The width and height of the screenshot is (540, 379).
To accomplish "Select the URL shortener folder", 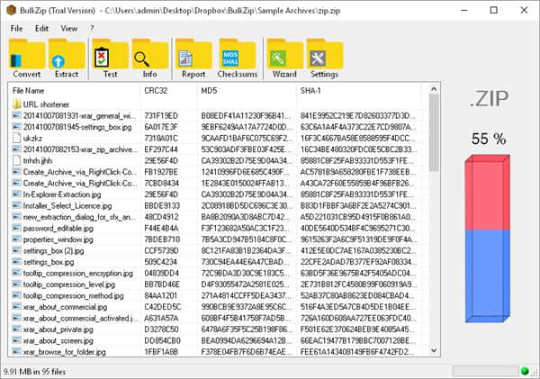I will click(49, 104).
